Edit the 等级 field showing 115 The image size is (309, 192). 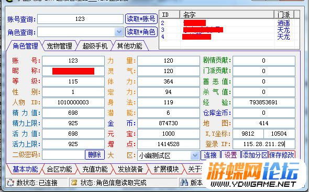coord(73,81)
